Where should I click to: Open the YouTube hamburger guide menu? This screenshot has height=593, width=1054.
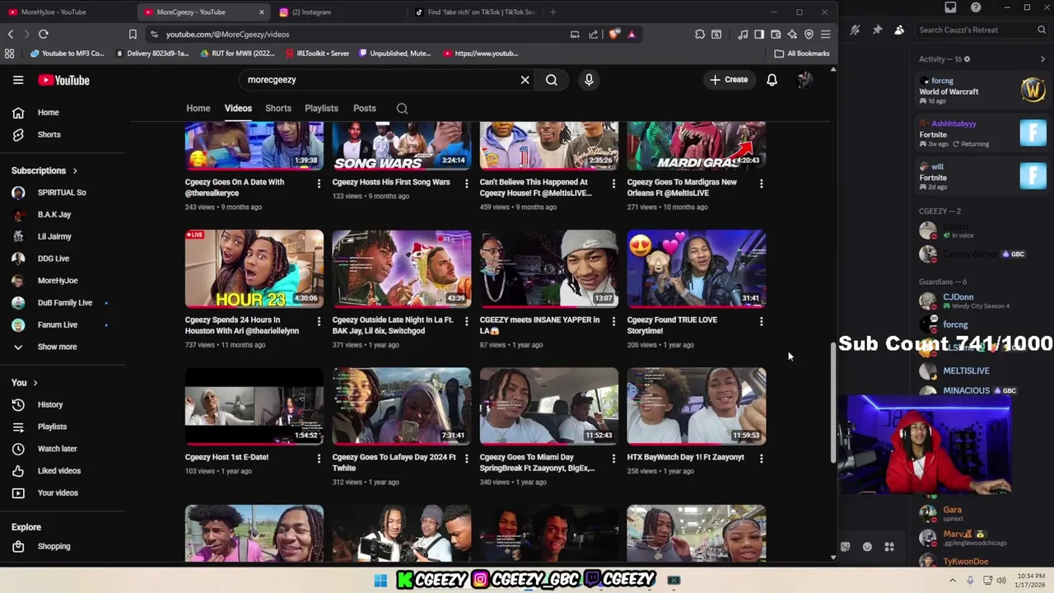pyautogui.click(x=18, y=80)
